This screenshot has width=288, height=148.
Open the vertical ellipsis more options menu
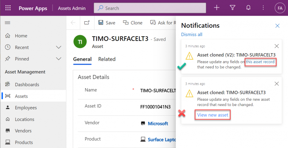click(x=263, y=8)
